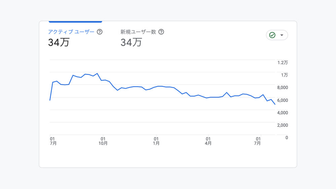Viewport: 336px width, 189px height.
Task: Click the 6,000 y-axis label
Action: click(x=283, y=100)
